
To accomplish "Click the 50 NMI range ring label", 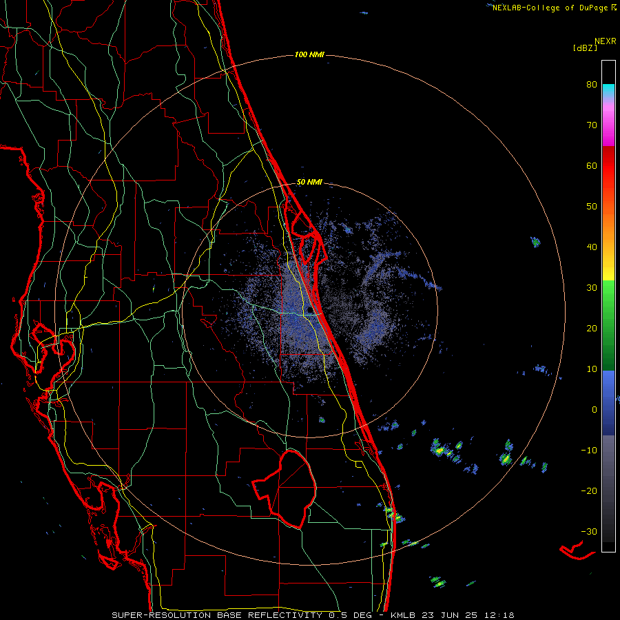I will [x=309, y=183].
